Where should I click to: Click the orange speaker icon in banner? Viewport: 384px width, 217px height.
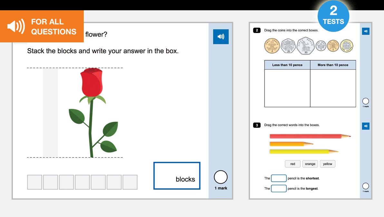click(16, 26)
